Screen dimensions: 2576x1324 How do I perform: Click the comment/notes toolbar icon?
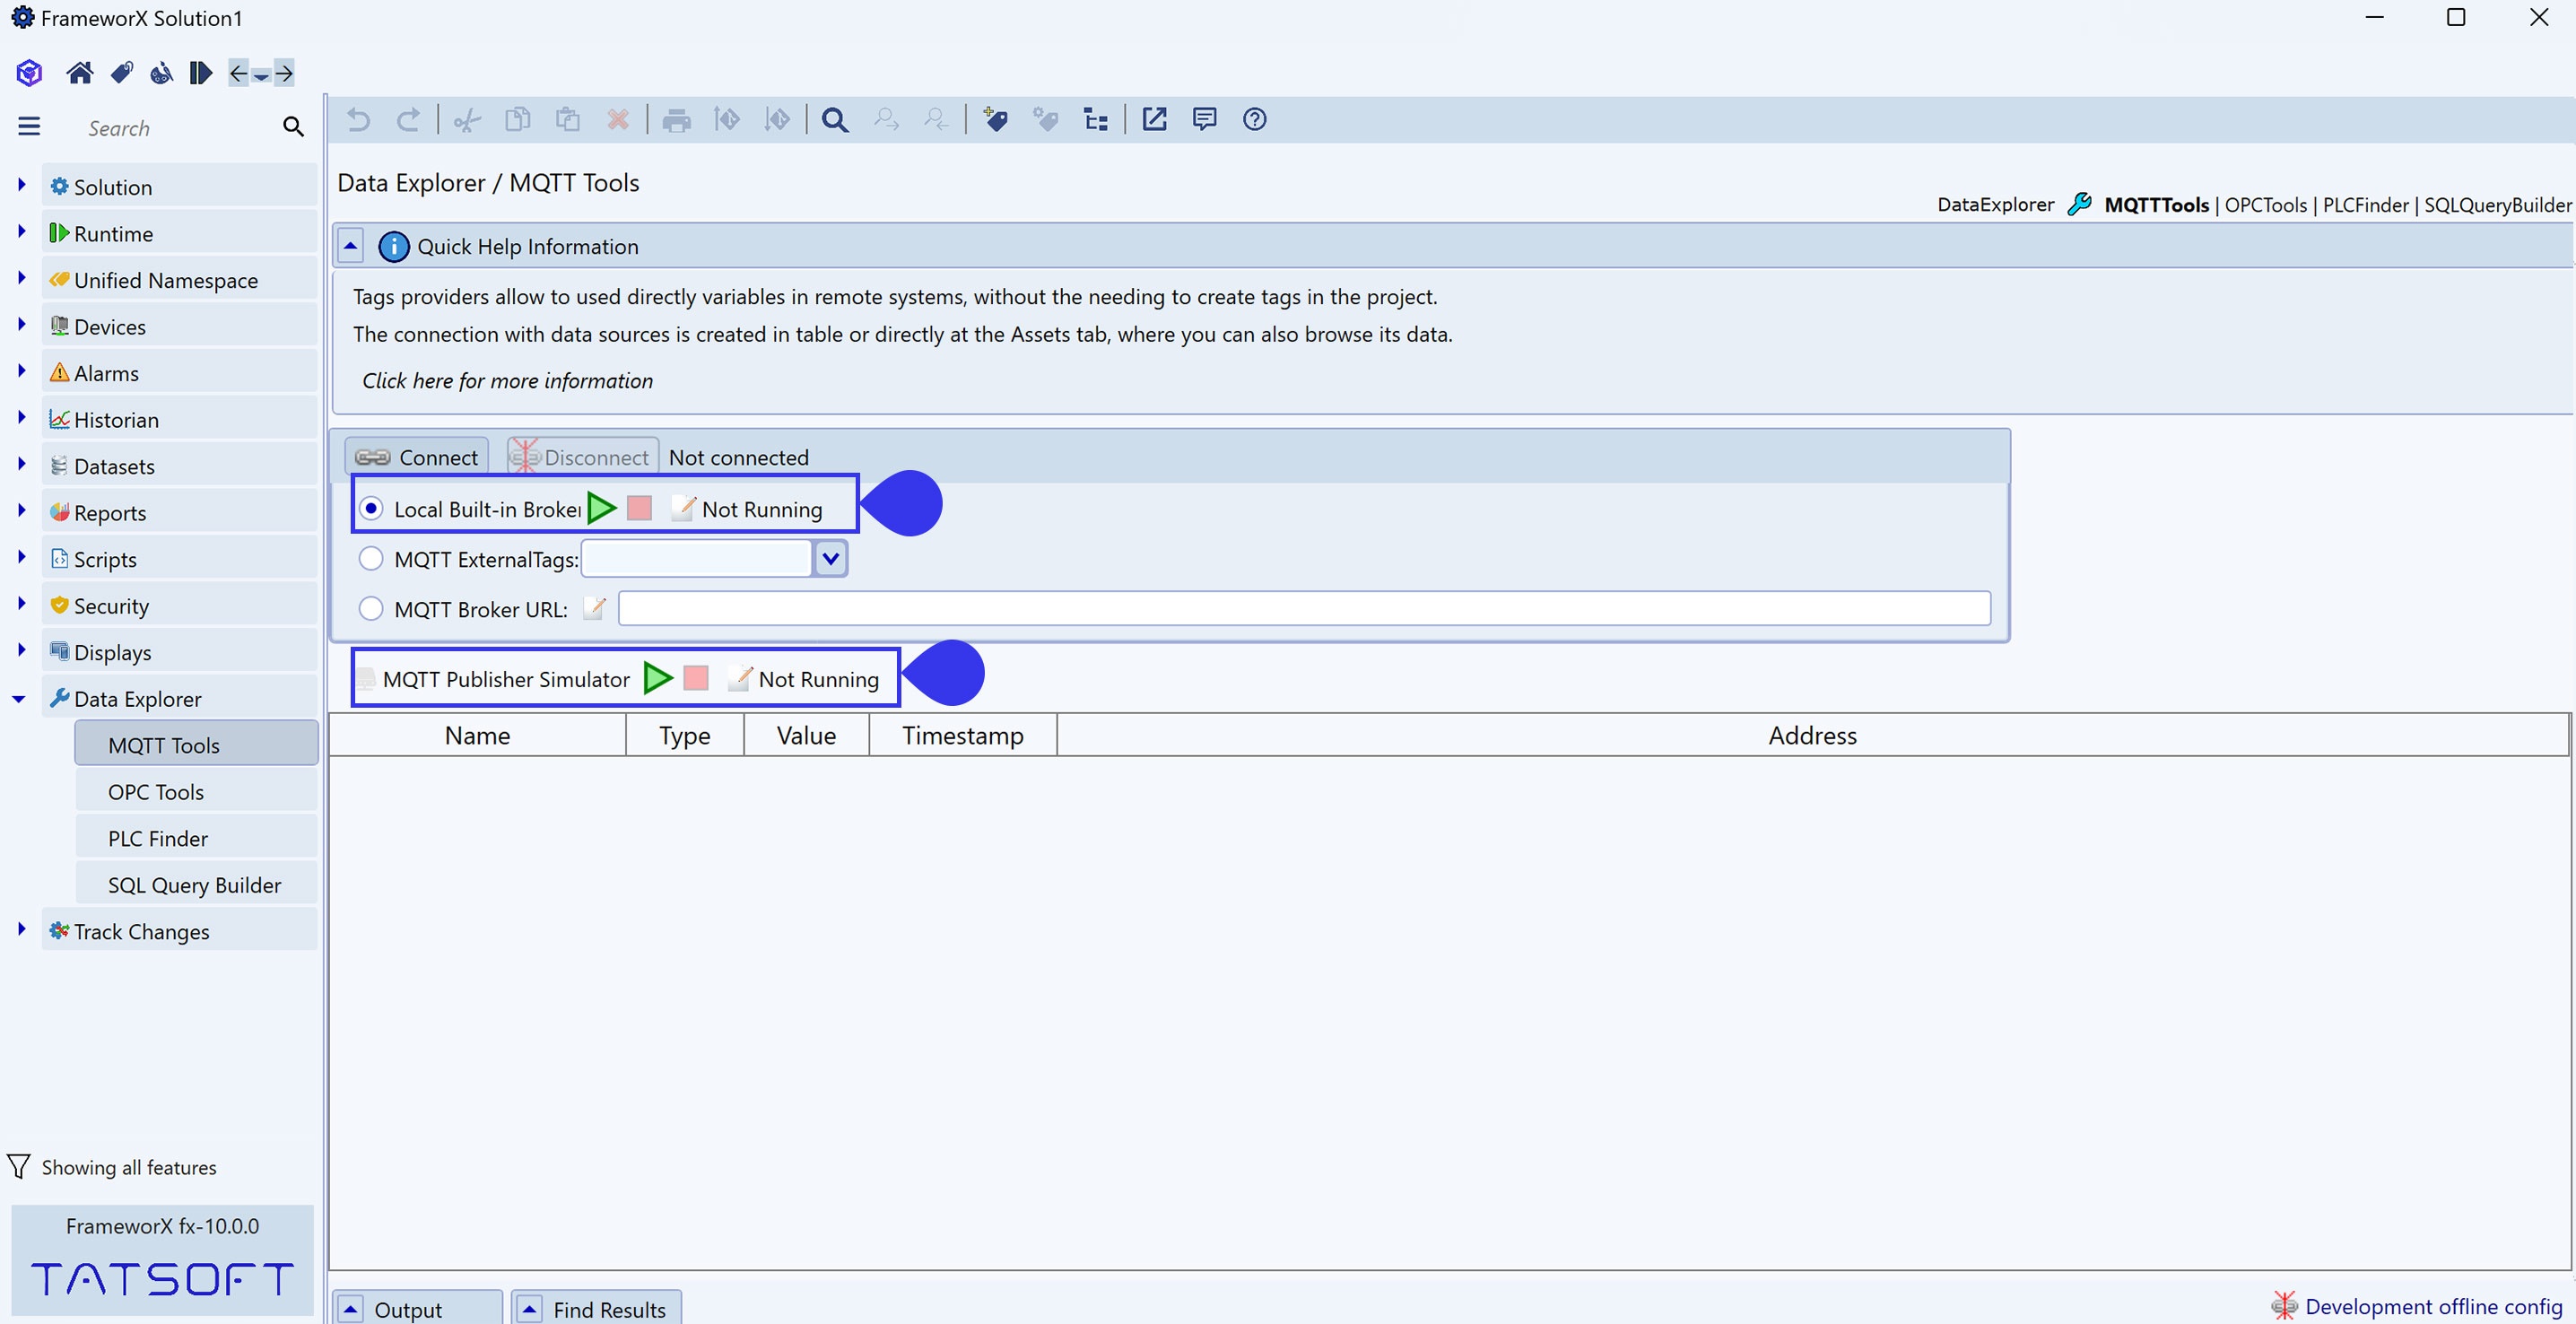coord(1205,120)
